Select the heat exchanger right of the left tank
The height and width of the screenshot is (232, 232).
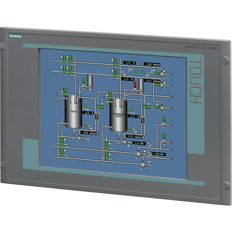(97, 116)
